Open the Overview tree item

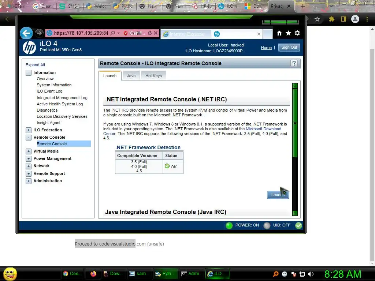[45, 79]
